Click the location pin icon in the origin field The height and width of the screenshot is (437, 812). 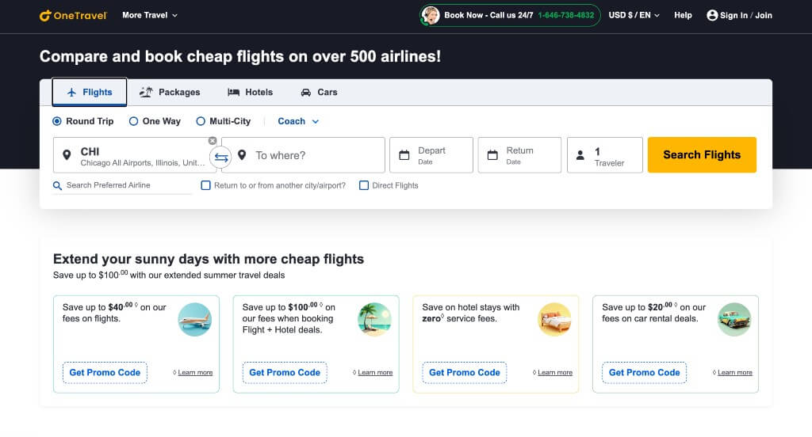point(67,155)
